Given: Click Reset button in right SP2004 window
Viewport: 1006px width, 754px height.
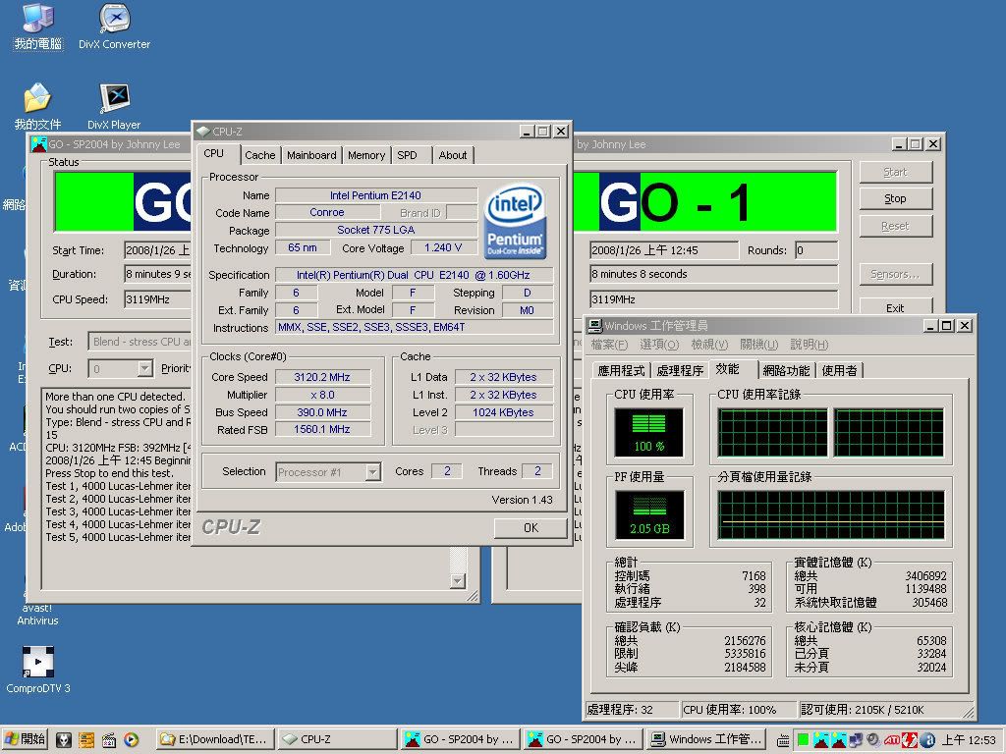Looking at the screenshot, I should pyautogui.click(x=895, y=226).
